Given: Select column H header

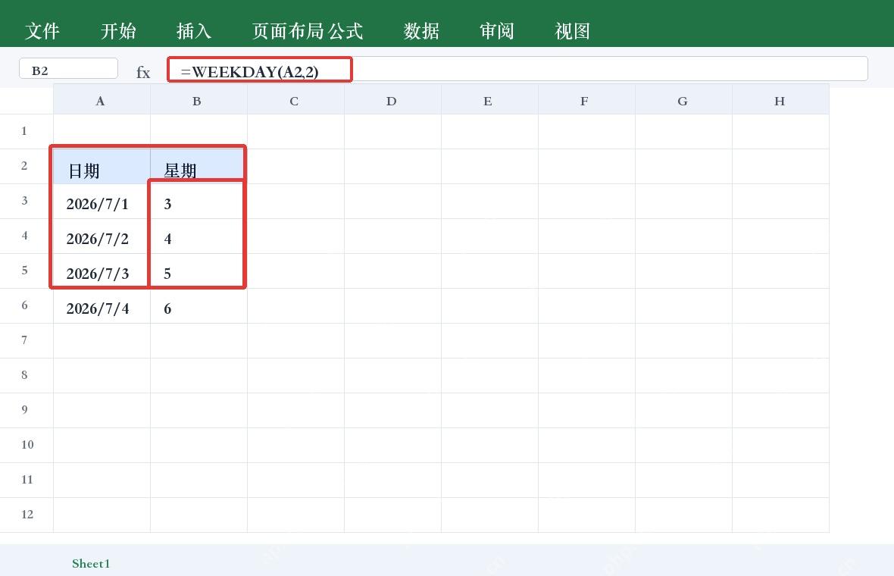Looking at the screenshot, I should [x=780, y=99].
